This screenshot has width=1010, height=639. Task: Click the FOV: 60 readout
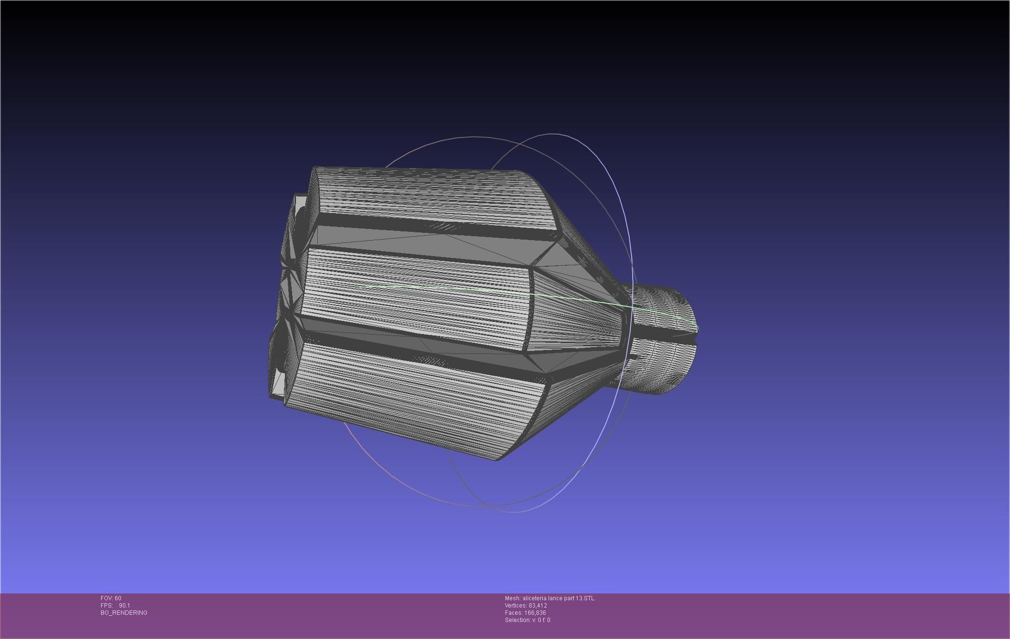click(x=111, y=598)
